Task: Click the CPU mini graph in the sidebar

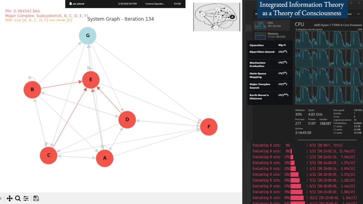Action: click(x=260, y=25)
